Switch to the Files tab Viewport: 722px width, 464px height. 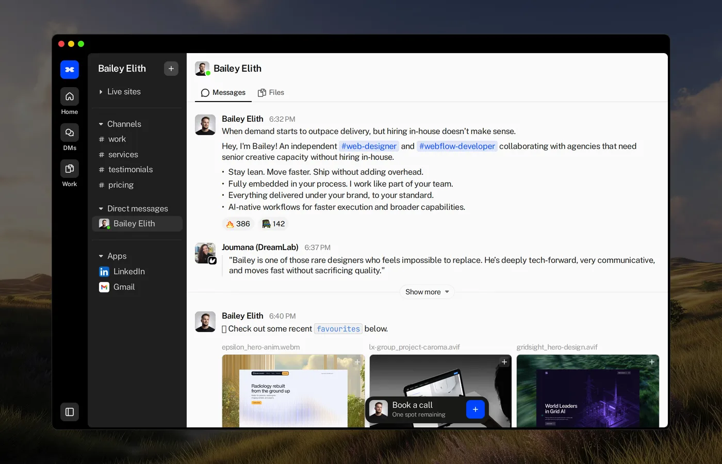[271, 93]
